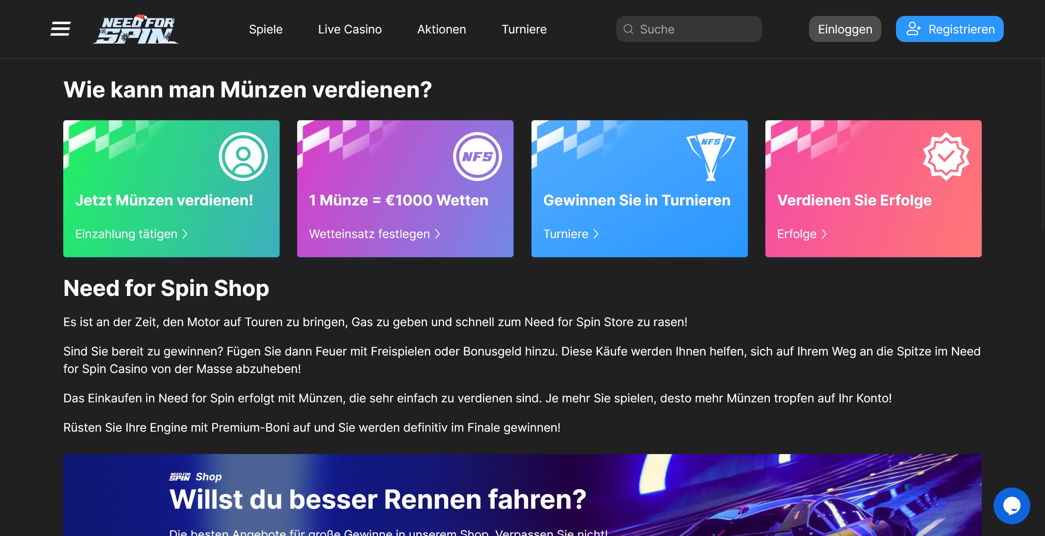Focus the Suche search field

(x=689, y=29)
